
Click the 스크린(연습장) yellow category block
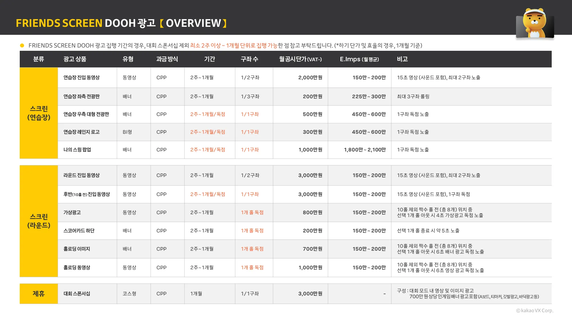[x=39, y=113]
